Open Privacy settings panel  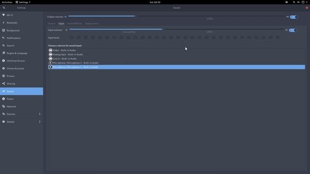pos(21,76)
